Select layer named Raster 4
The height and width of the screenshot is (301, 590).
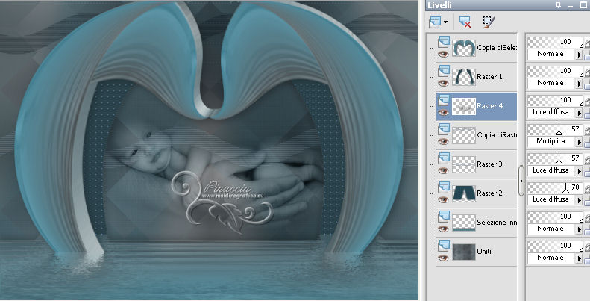490,106
